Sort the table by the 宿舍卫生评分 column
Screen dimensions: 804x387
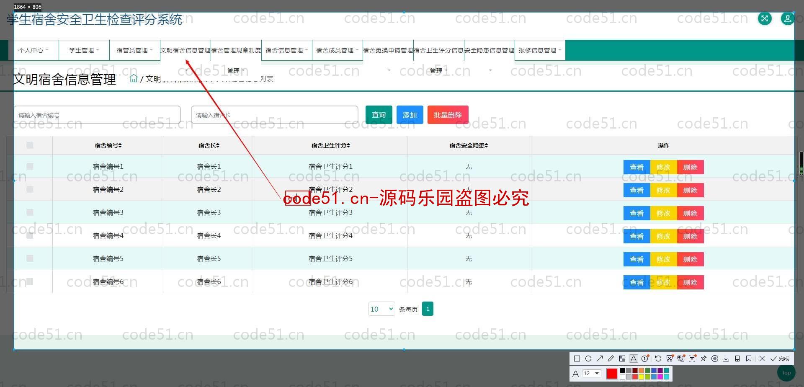(330, 145)
